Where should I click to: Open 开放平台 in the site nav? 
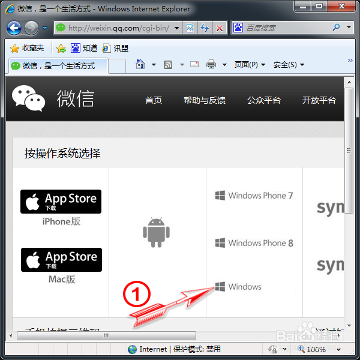(x=319, y=100)
